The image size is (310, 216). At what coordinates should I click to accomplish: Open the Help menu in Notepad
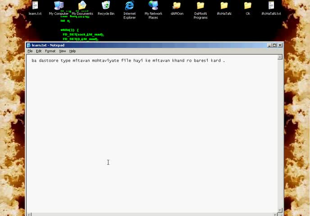(x=73, y=51)
